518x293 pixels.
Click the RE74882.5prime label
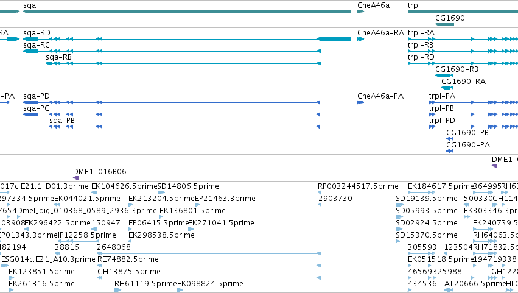pos(128,260)
